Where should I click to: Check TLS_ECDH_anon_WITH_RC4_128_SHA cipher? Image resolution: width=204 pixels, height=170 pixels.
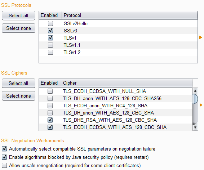click(x=50, y=106)
